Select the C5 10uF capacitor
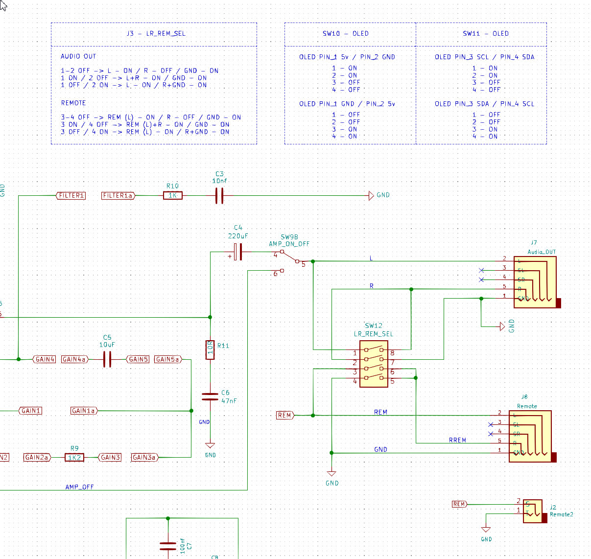The image size is (591, 559). 107,359
